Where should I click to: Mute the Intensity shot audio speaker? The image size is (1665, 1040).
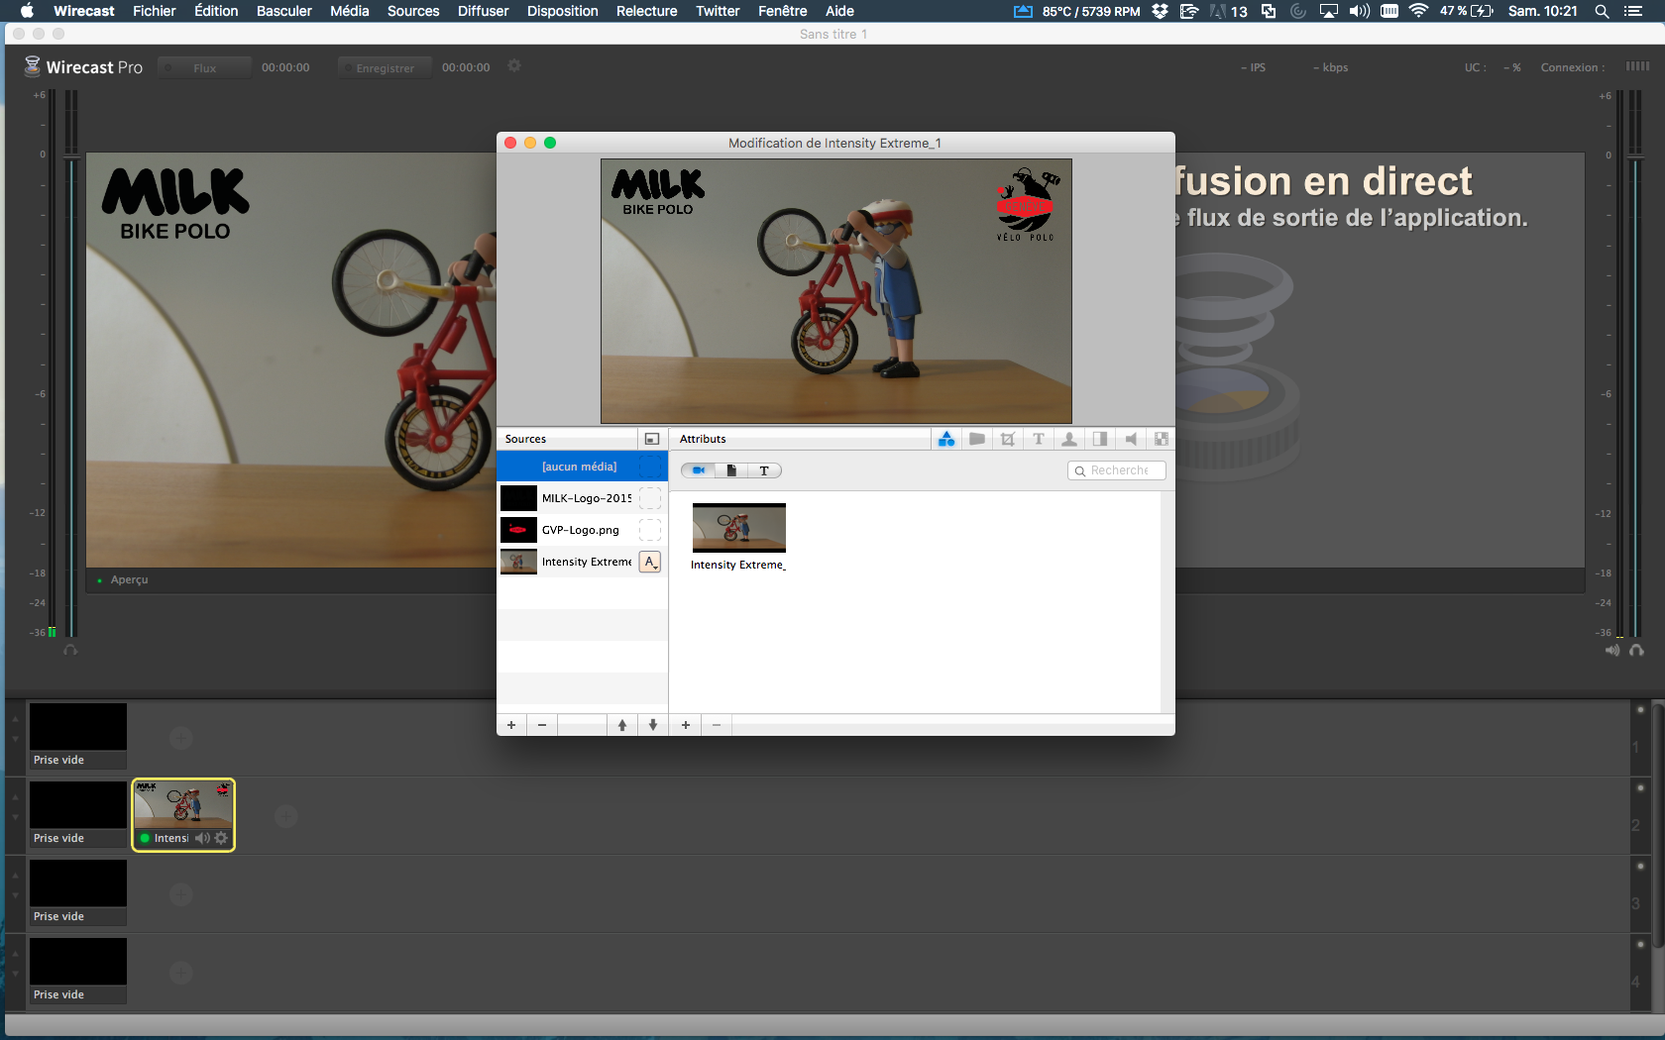pos(202,838)
